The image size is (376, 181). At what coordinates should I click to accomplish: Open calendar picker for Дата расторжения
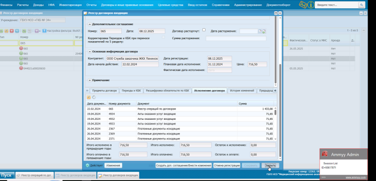pyautogui.click(x=259, y=31)
